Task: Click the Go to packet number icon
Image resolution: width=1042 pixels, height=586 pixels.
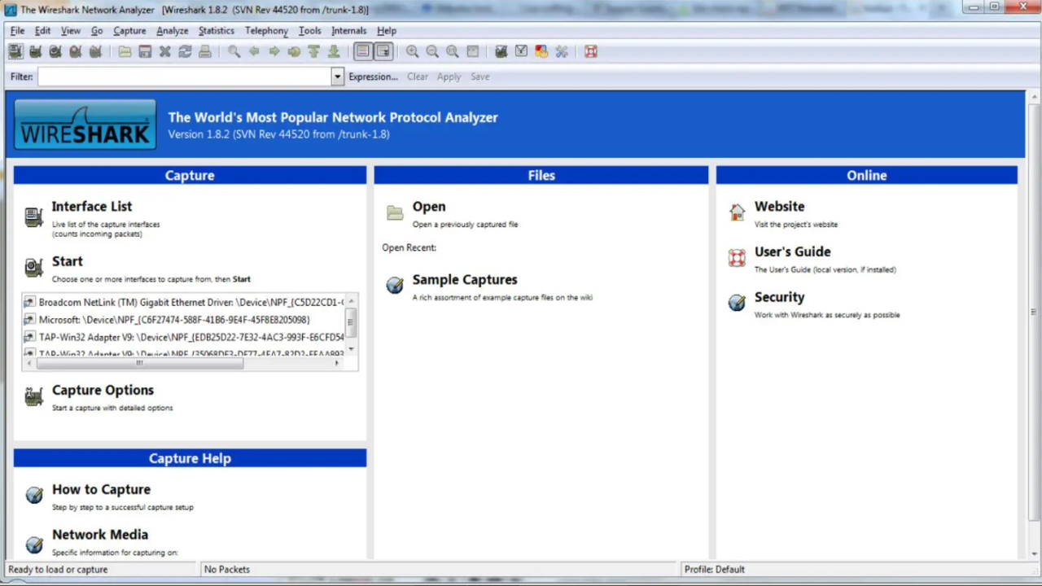Action: tap(294, 51)
